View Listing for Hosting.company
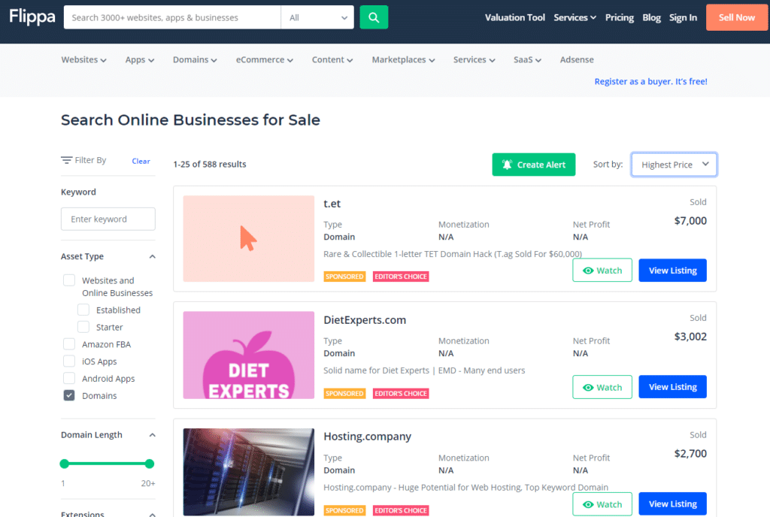The width and height of the screenshot is (770, 517). 672,503
